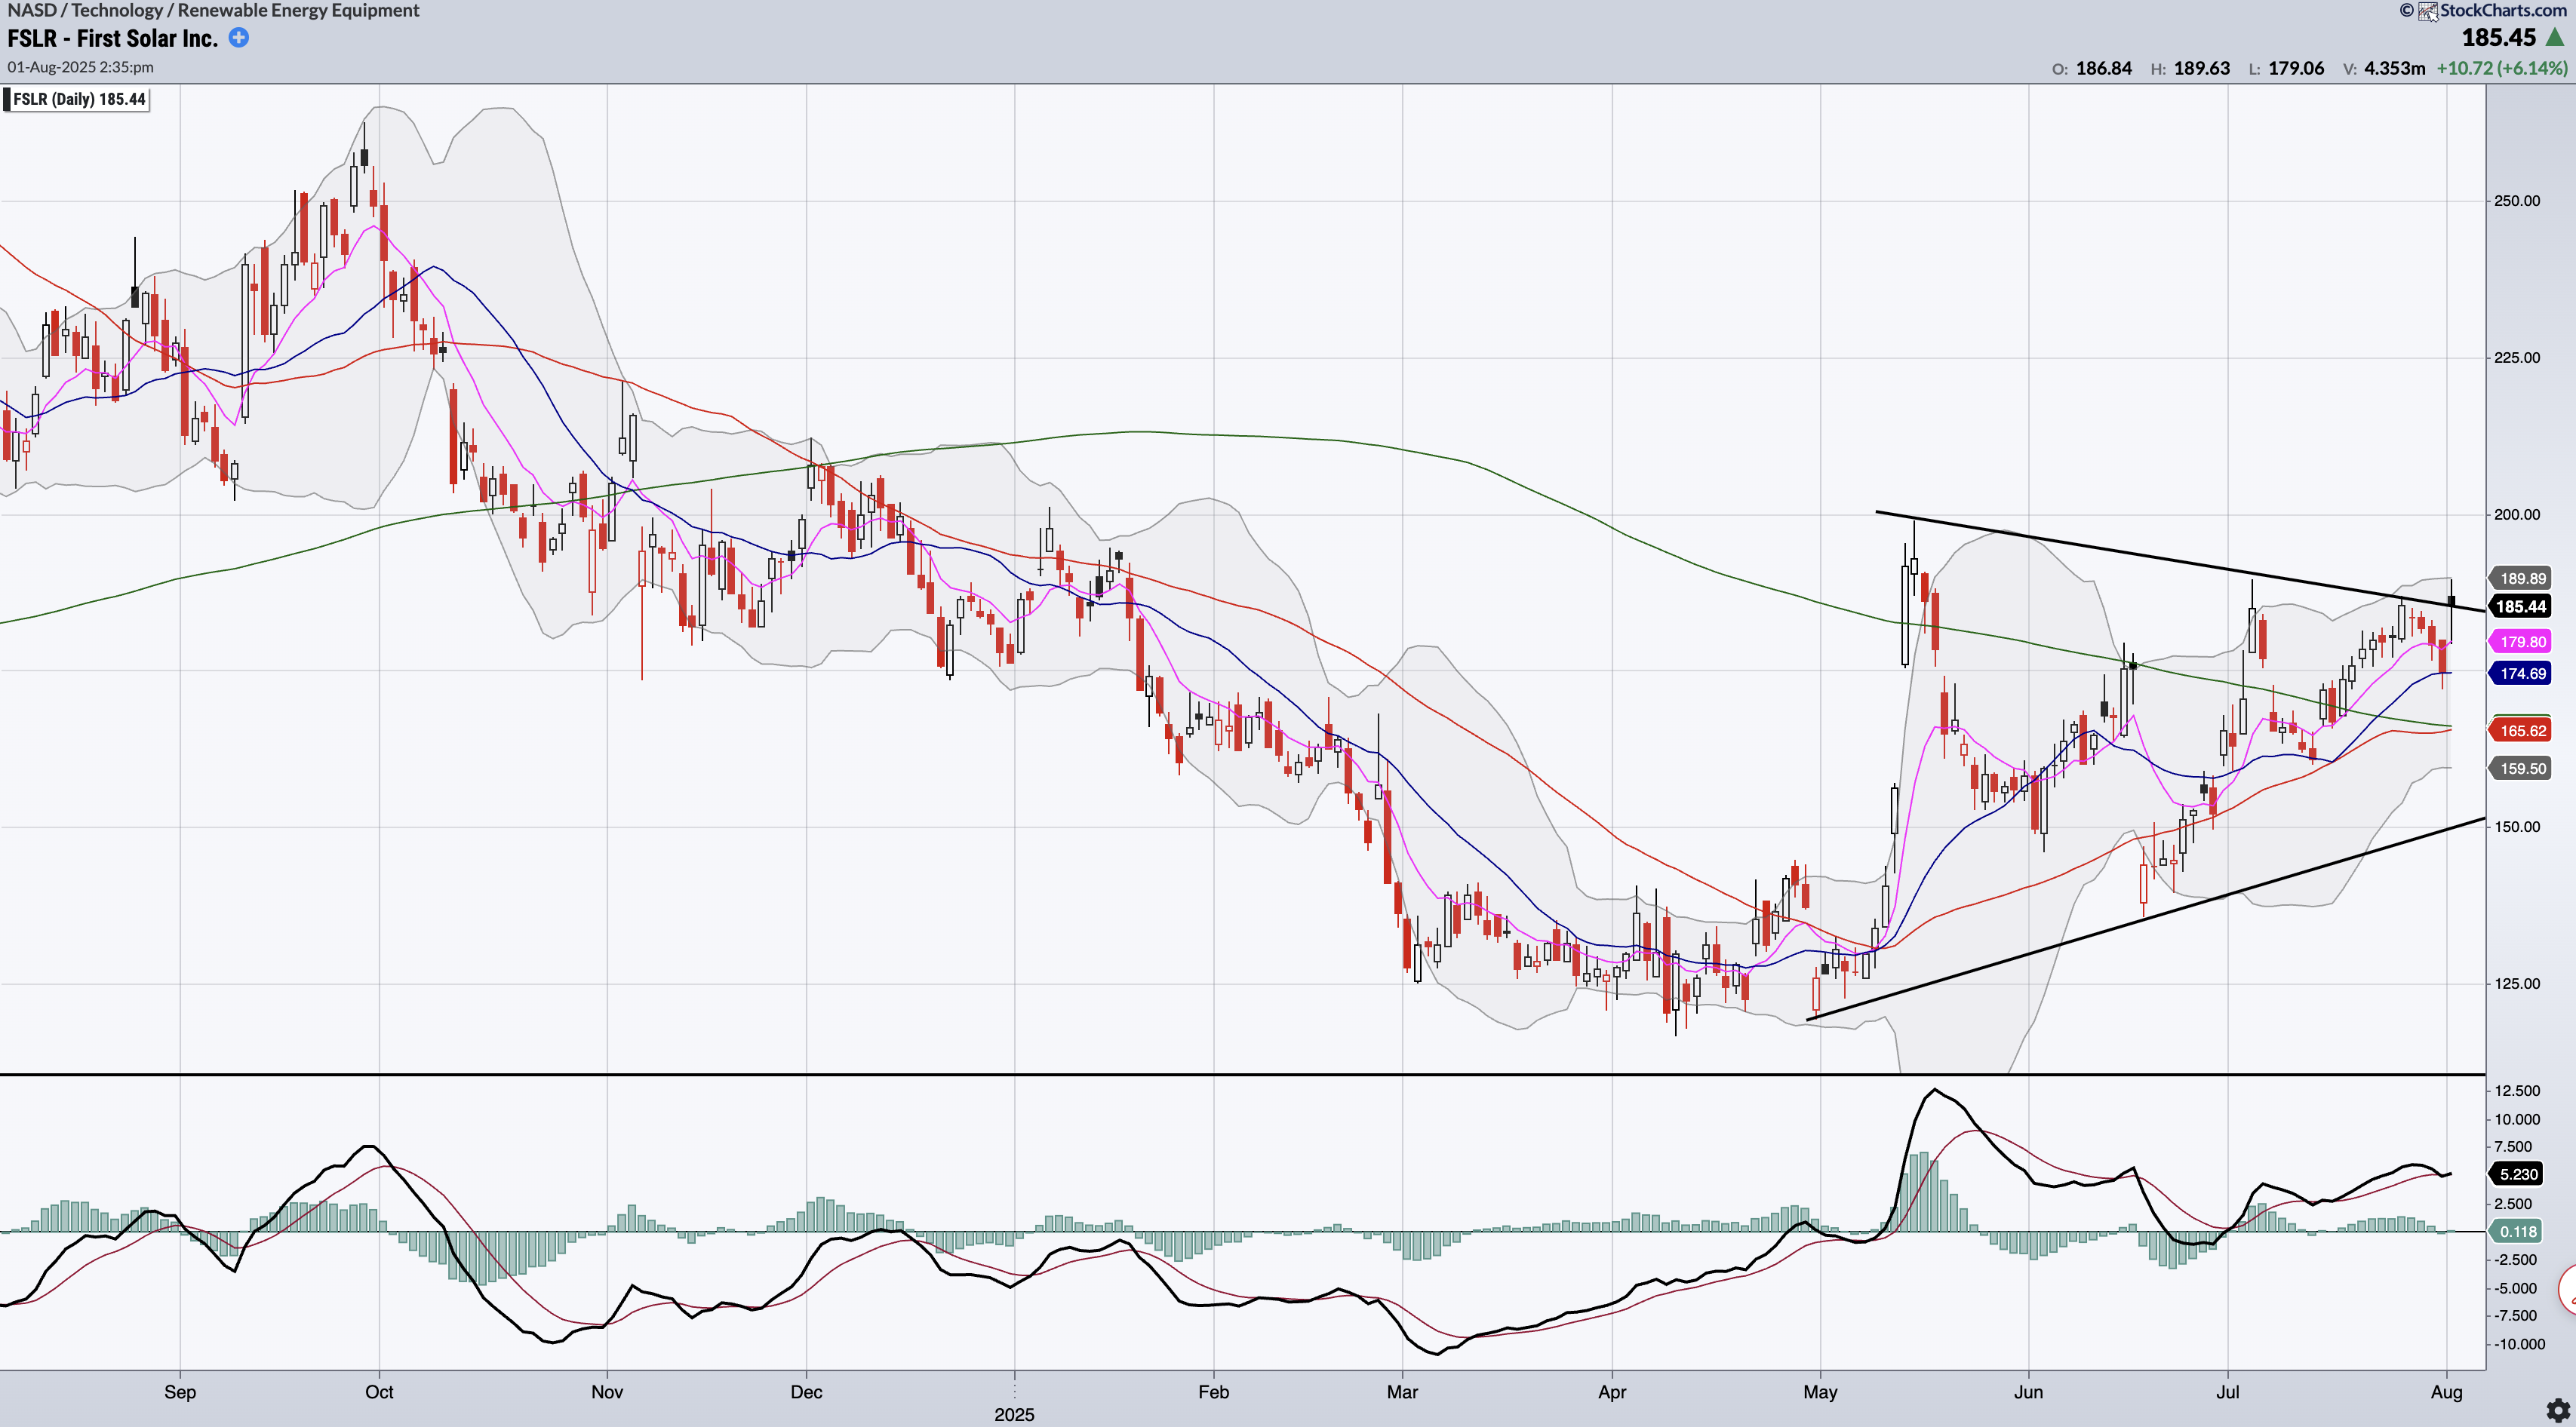Image resolution: width=2576 pixels, height=1427 pixels.
Task: Click the red 165.62 moving average label
Action: click(2522, 731)
